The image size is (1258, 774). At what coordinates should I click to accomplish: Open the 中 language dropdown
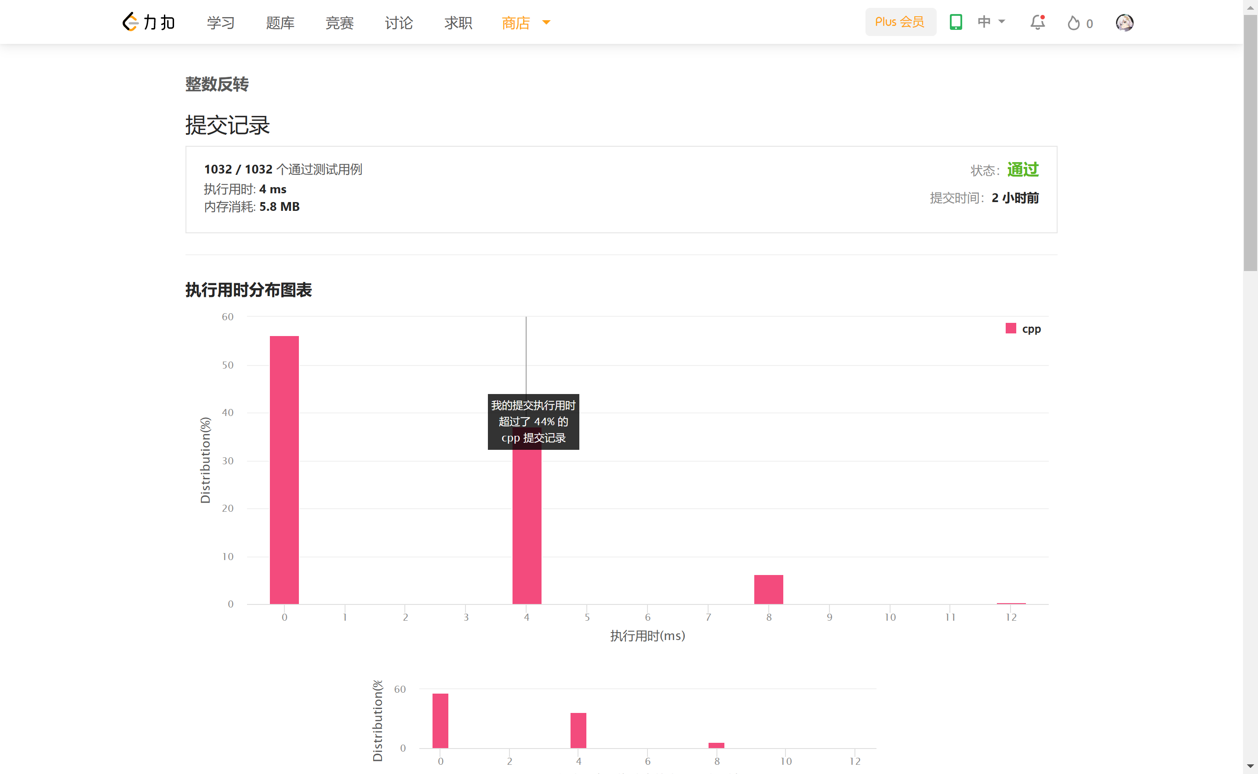coord(991,22)
